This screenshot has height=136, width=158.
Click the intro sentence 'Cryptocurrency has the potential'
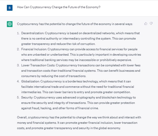click(x=75, y=24)
